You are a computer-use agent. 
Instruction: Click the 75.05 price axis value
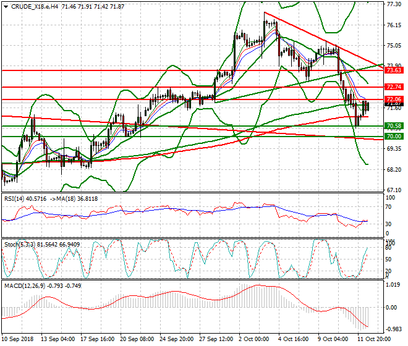394,46
